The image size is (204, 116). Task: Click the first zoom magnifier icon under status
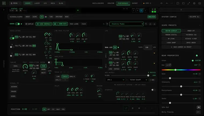(17, 10)
